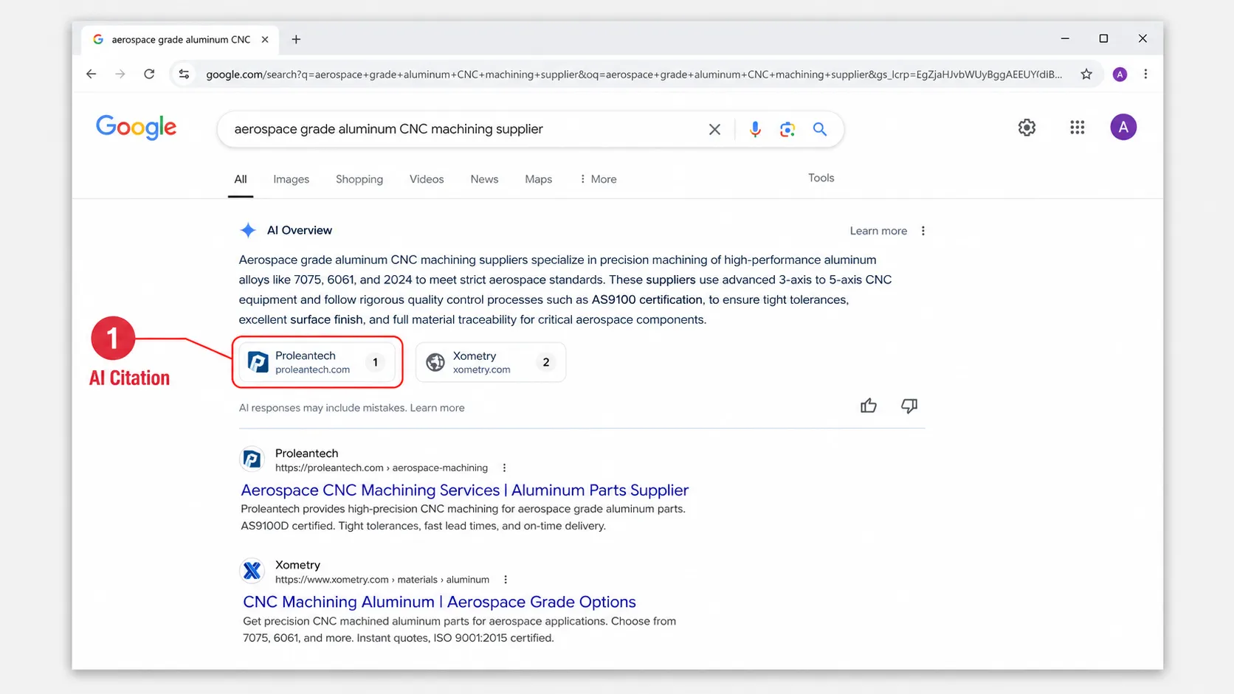Image resolution: width=1234 pixels, height=694 pixels.
Task: Click Xometry favicon in search result
Action: tap(252, 571)
